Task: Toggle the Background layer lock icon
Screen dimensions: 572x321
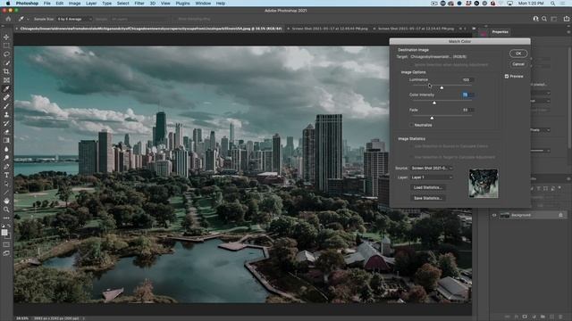Action: coord(560,215)
